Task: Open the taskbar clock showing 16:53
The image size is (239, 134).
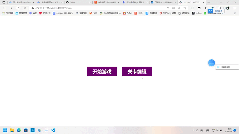Action: 229,130
